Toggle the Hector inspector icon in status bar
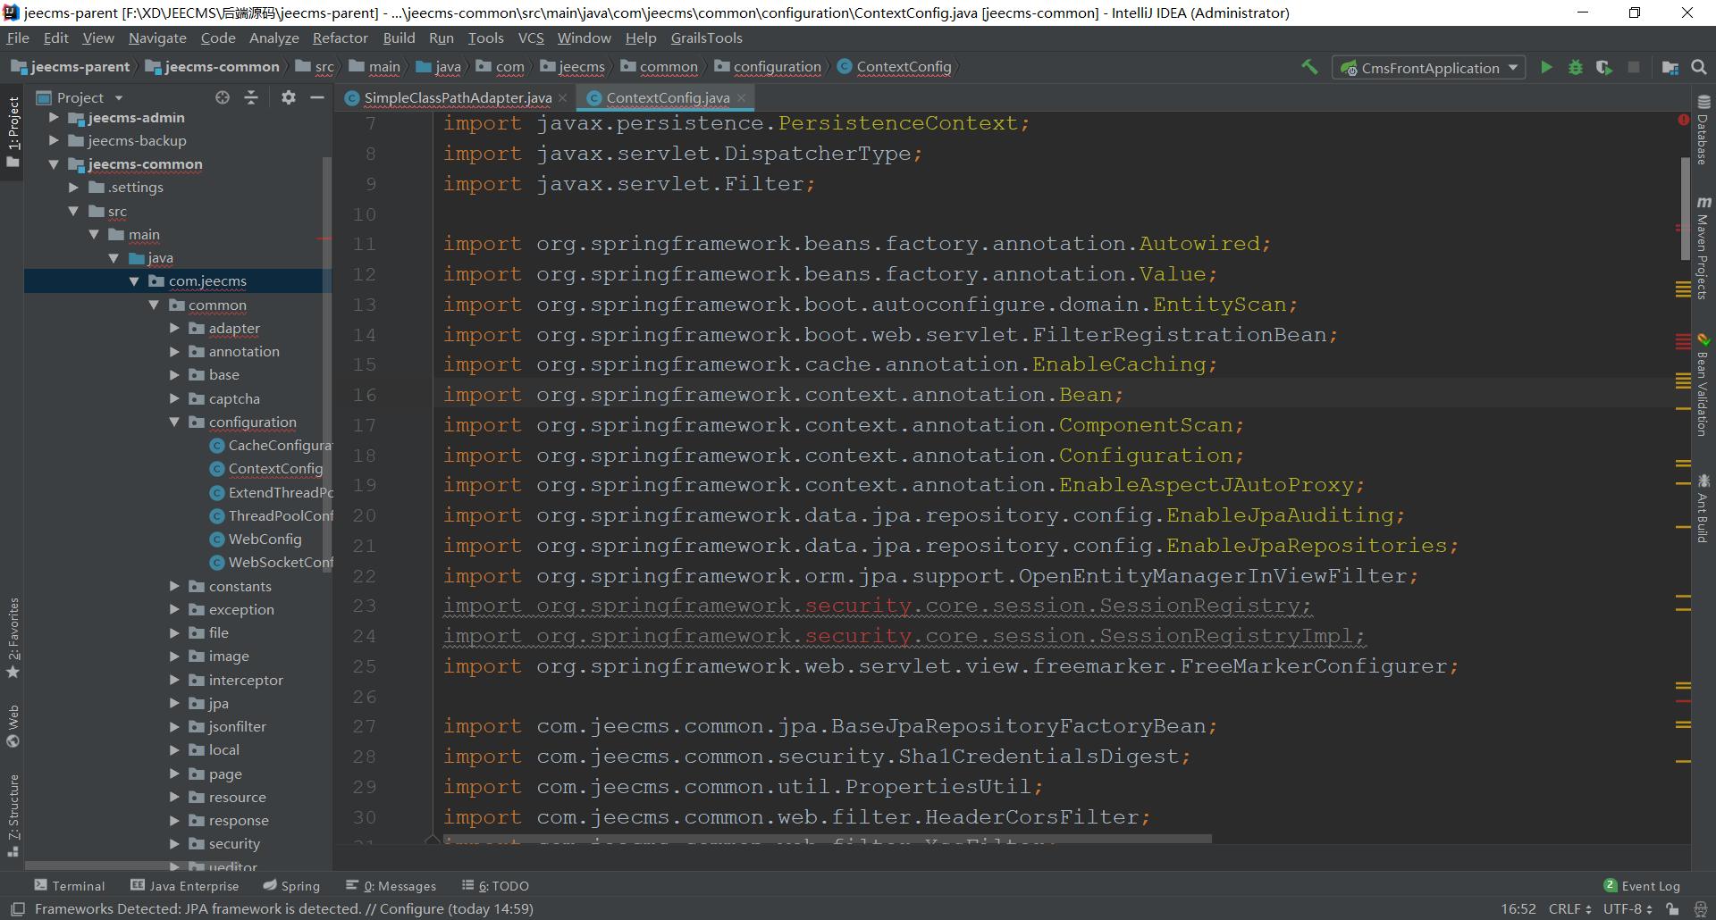1716x920 pixels. tap(1700, 909)
